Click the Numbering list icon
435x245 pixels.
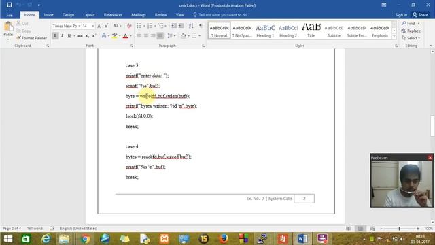(150, 26)
